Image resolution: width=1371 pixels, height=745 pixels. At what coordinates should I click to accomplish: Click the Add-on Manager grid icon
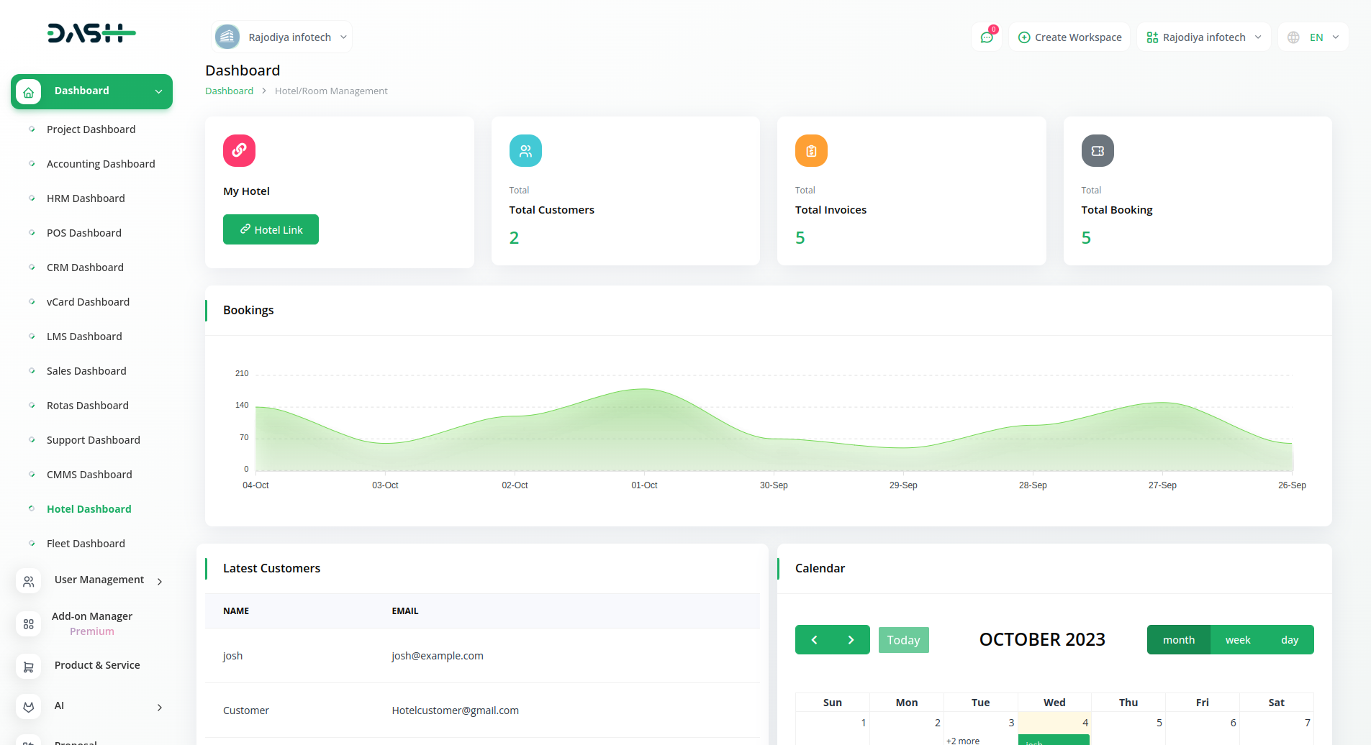[28, 623]
